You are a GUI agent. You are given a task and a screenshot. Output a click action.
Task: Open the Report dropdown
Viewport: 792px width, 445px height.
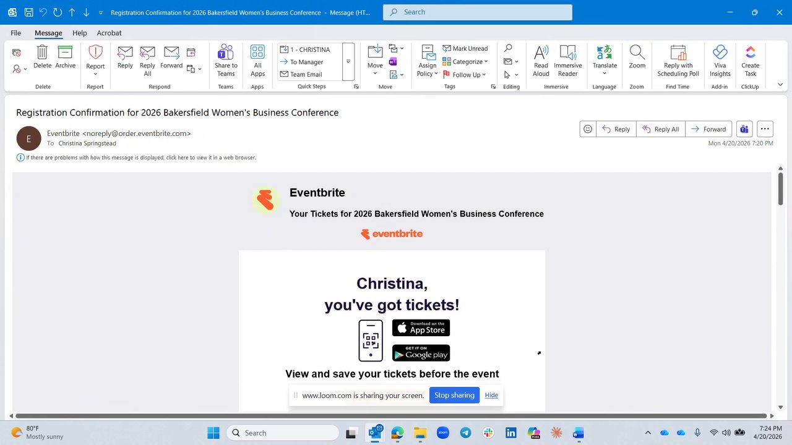coord(95,61)
